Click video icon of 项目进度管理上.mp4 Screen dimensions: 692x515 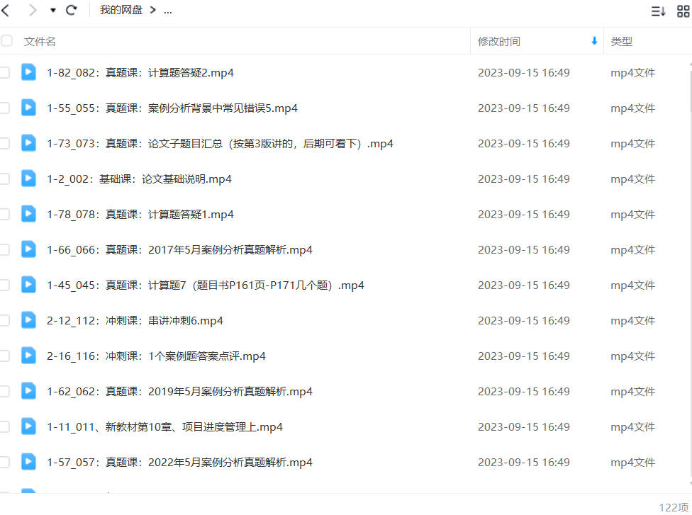(28, 426)
